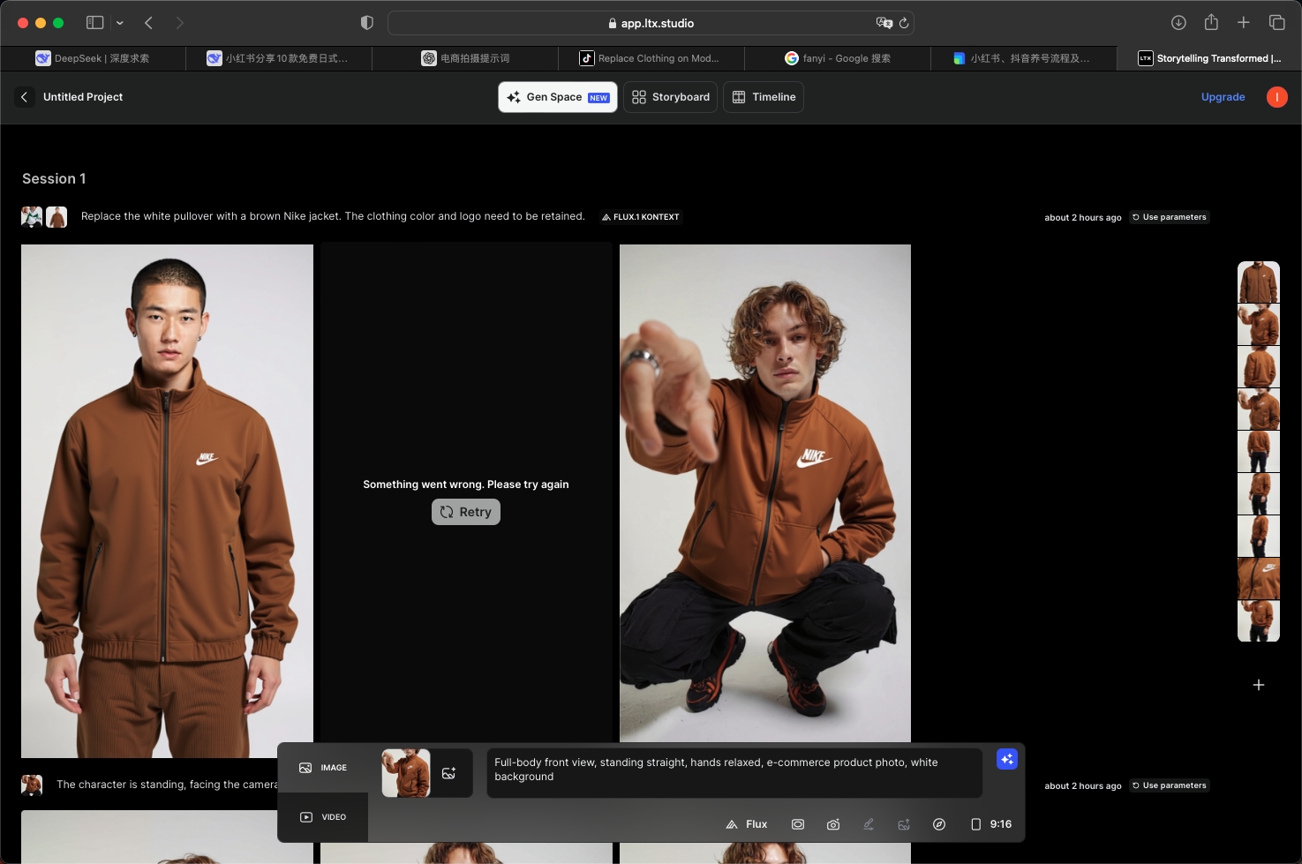Click the Upgrade link
The image size is (1302, 864).
pyautogui.click(x=1223, y=97)
